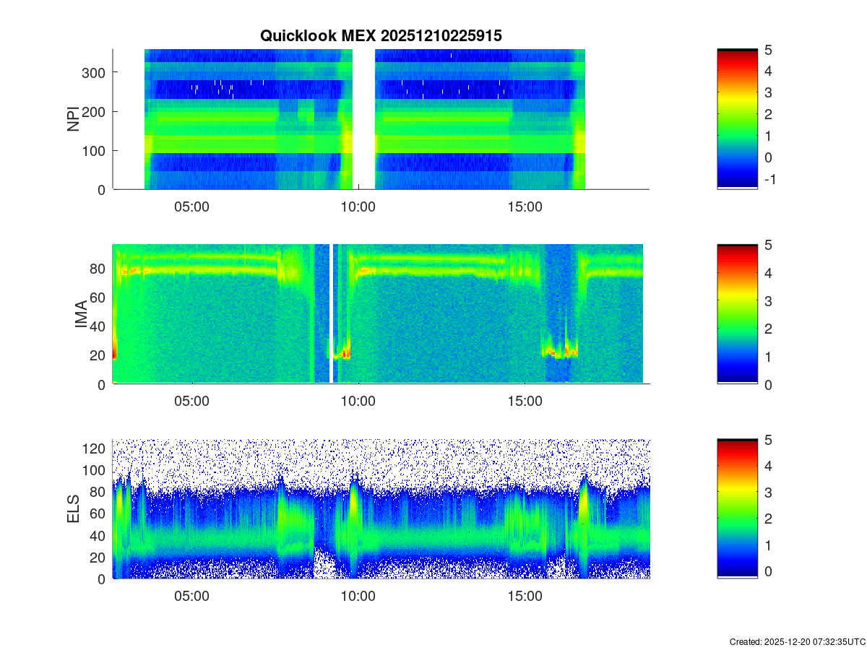The image size is (867, 650).
Task: Select the 10:00 tick under NPI plot
Action: [358, 207]
